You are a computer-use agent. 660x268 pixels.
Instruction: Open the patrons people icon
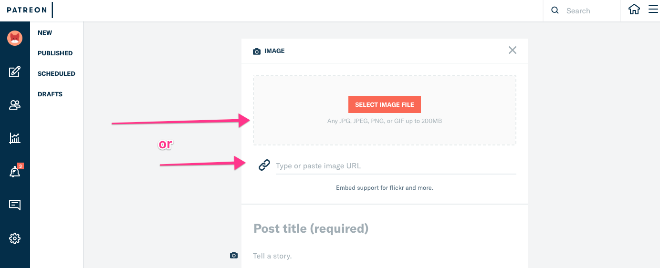15,105
